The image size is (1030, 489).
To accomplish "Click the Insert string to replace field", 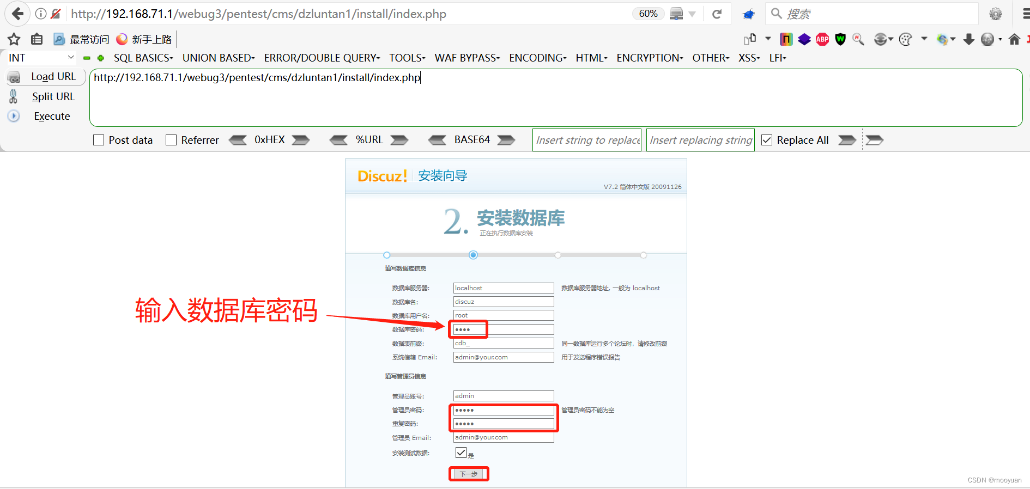I will pos(587,140).
